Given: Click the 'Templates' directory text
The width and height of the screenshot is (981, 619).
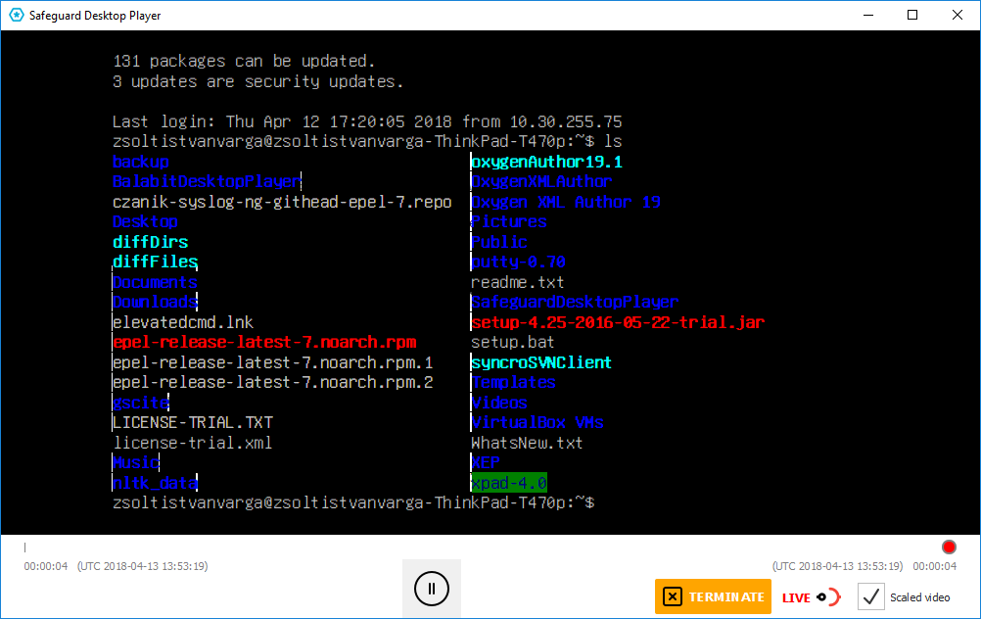Looking at the screenshot, I should tap(514, 382).
